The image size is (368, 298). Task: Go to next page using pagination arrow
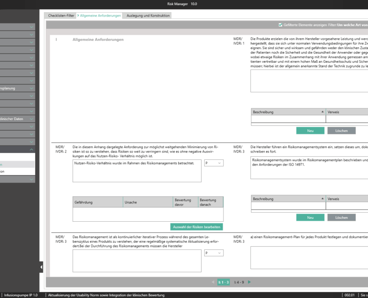250,282
